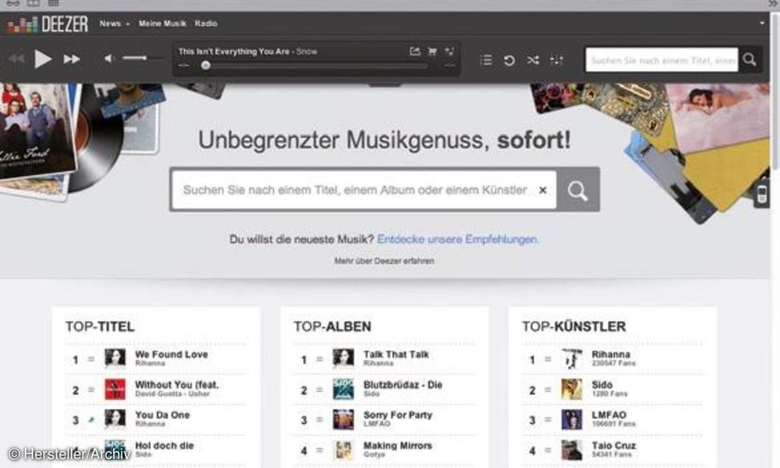This screenshot has width=780, height=468.
Task: Open the song We Found Love
Action: (171, 354)
